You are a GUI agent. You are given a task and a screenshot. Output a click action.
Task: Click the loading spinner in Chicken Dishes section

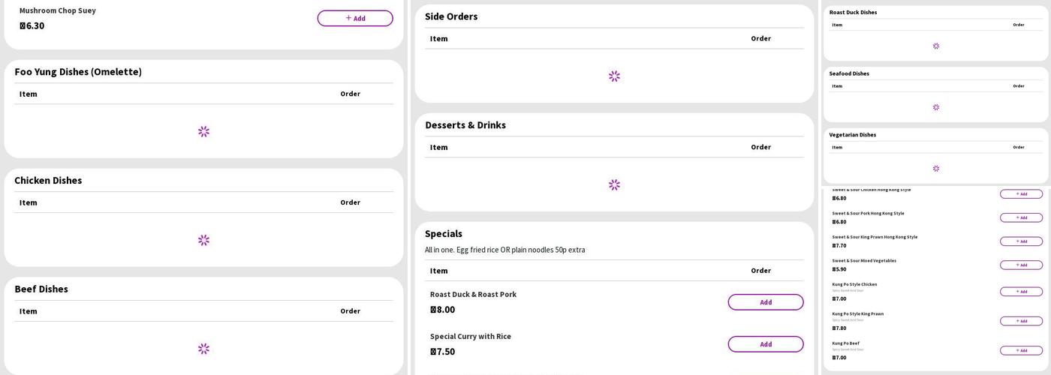coord(203,241)
